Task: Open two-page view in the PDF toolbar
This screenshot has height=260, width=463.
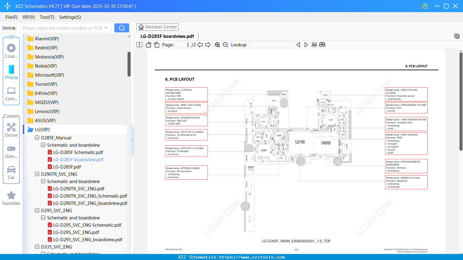Action: point(139,45)
